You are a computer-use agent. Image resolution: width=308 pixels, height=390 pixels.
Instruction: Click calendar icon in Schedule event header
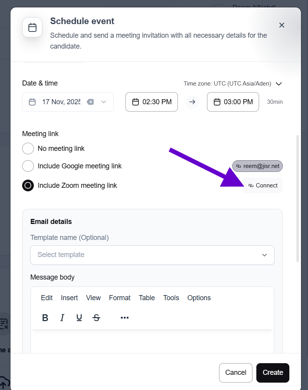32,27
